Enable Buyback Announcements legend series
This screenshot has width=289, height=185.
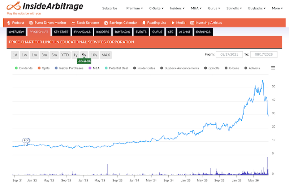180,68
